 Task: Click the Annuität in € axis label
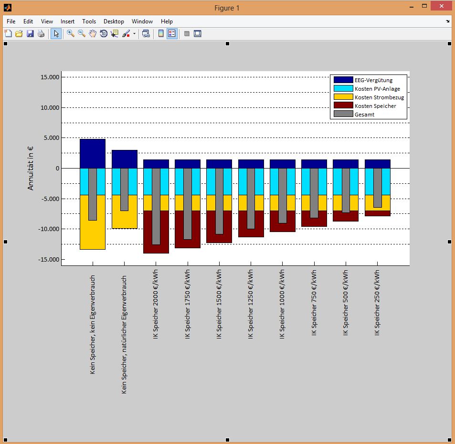tap(31, 168)
